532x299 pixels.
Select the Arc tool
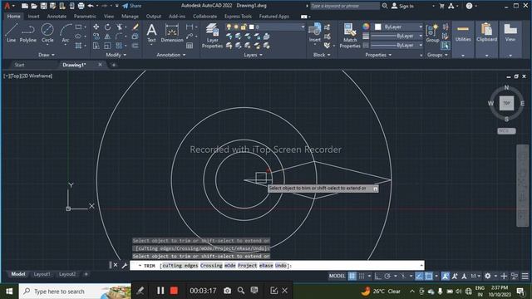[66, 33]
